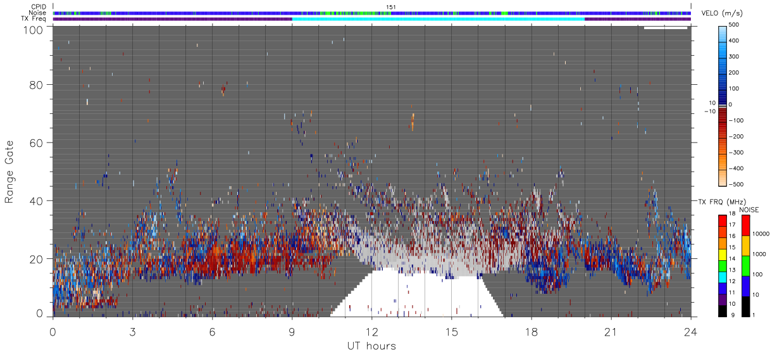Click the red swatch in the NOISE legend
Viewport: 777px width, 359px height.
745,225
